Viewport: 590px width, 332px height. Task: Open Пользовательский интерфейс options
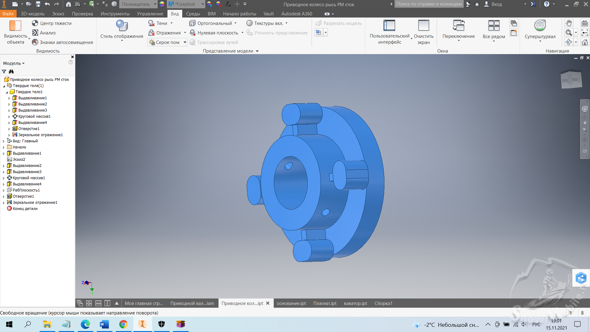pyautogui.click(x=390, y=32)
